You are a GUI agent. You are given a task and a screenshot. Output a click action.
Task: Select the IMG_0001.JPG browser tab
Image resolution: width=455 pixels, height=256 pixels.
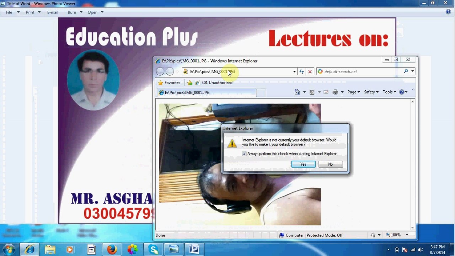(x=206, y=92)
